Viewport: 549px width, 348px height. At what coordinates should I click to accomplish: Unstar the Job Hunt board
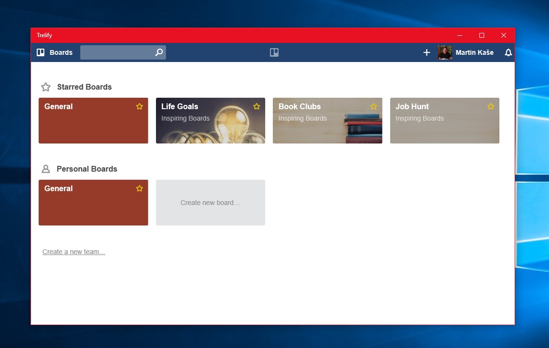click(490, 106)
